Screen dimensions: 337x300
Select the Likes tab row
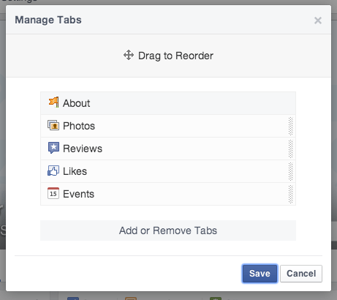(x=168, y=171)
